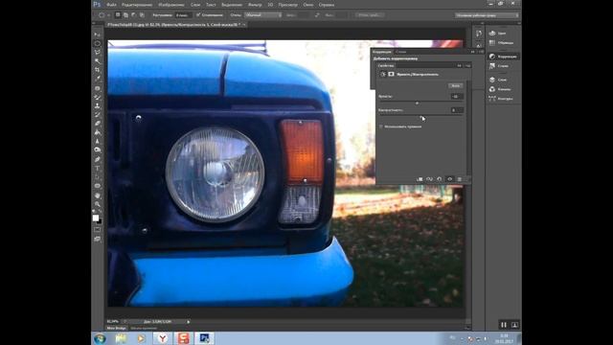
Task: Select the Blur tool
Action: coord(97,141)
